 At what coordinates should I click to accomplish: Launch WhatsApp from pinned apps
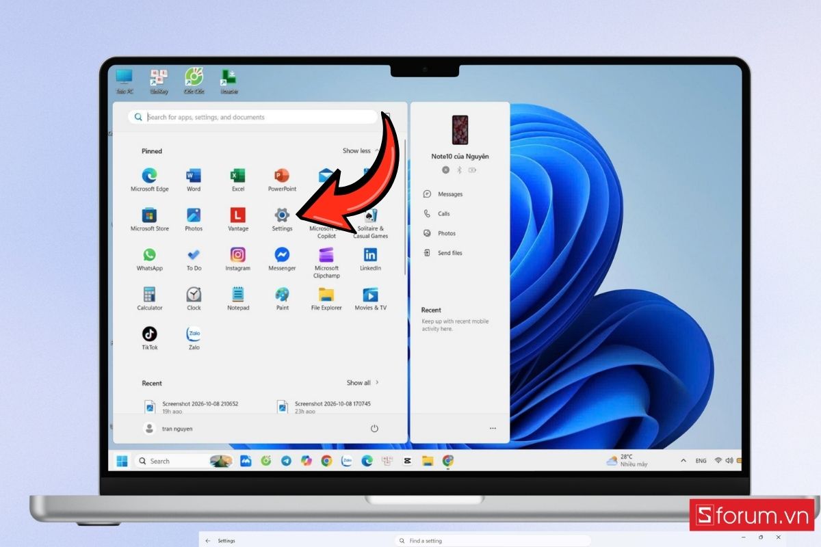[149, 259]
